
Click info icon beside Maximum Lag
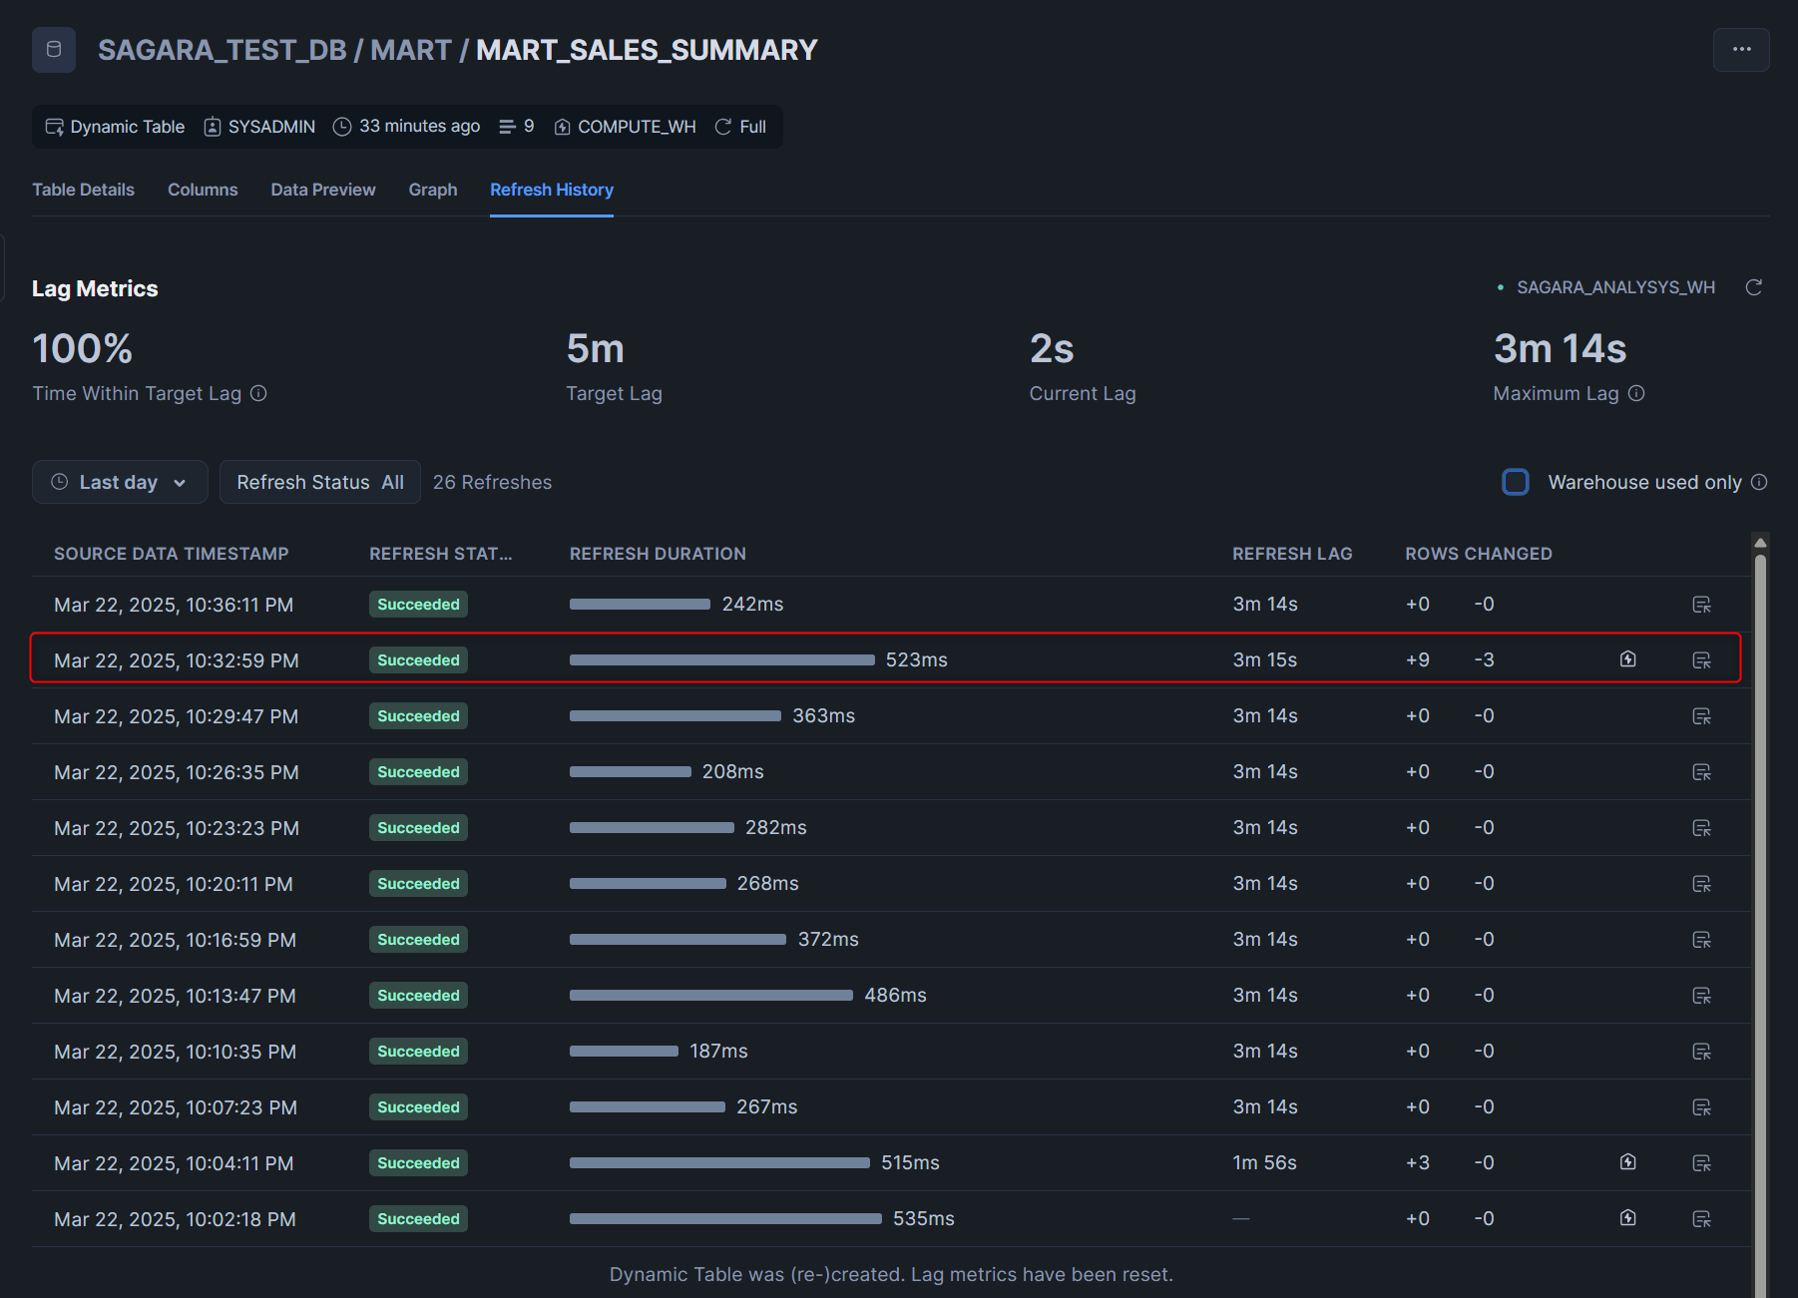tap(1636, 393)
